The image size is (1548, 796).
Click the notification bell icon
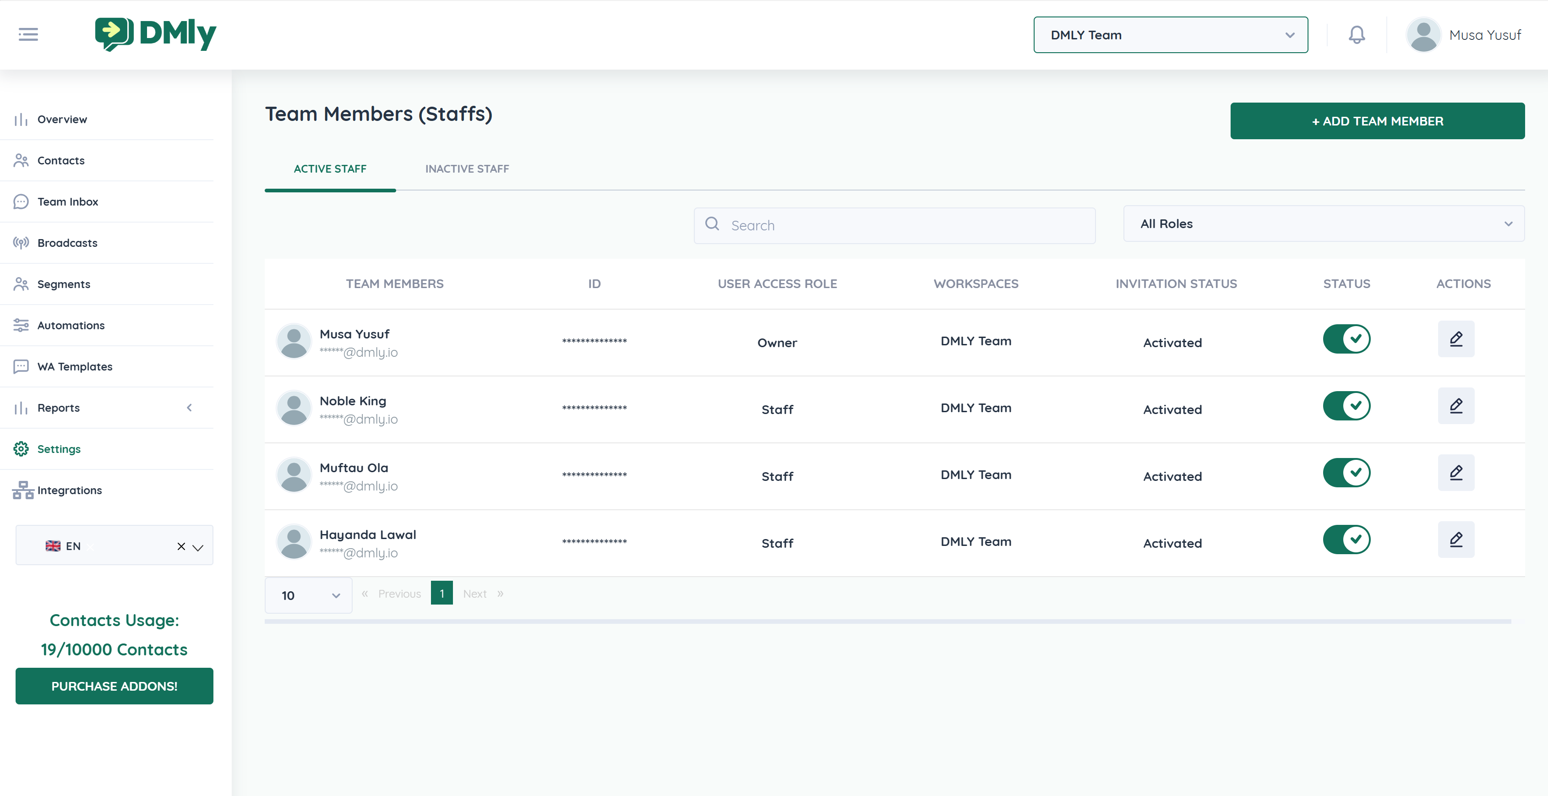pos(1356,35)
